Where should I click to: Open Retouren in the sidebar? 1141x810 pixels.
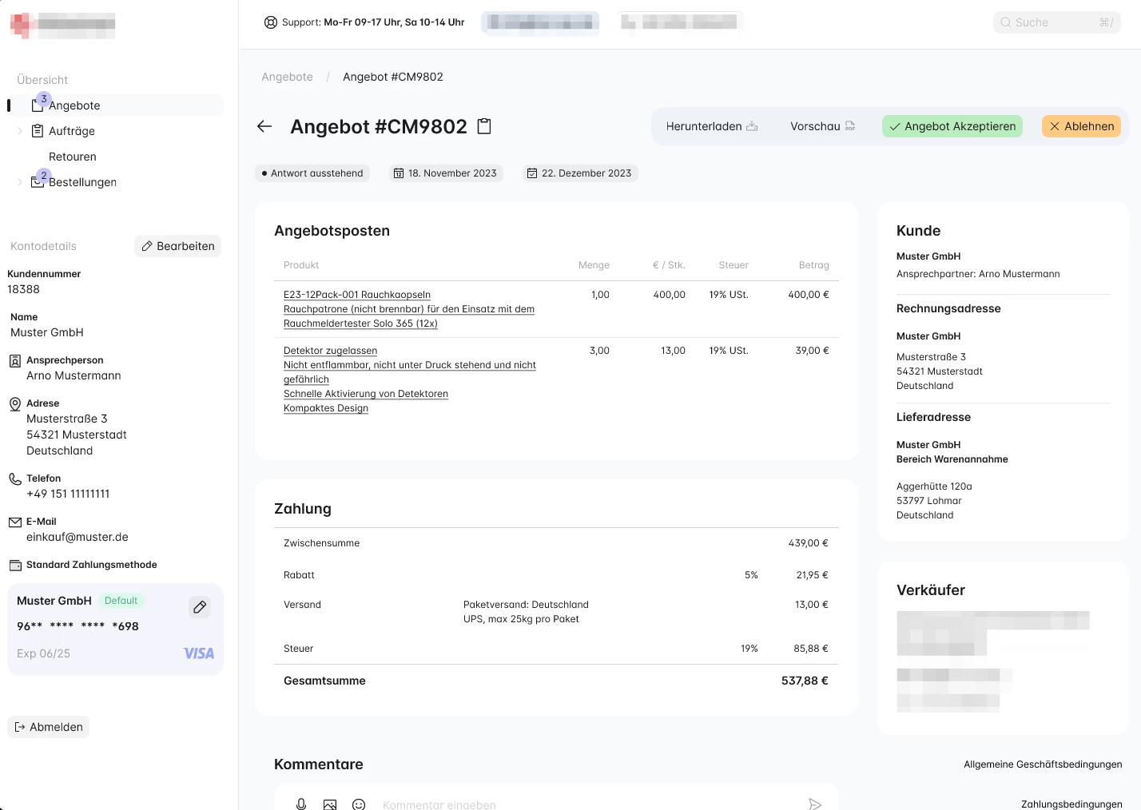pos(73,157)
